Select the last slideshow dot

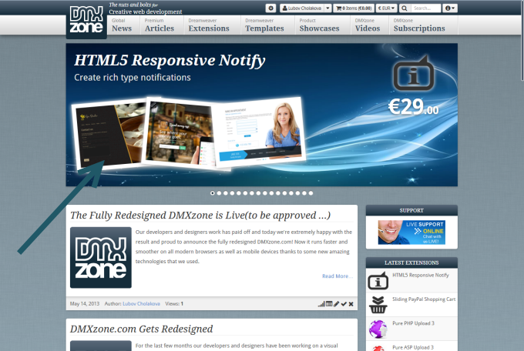pos(311,193)
